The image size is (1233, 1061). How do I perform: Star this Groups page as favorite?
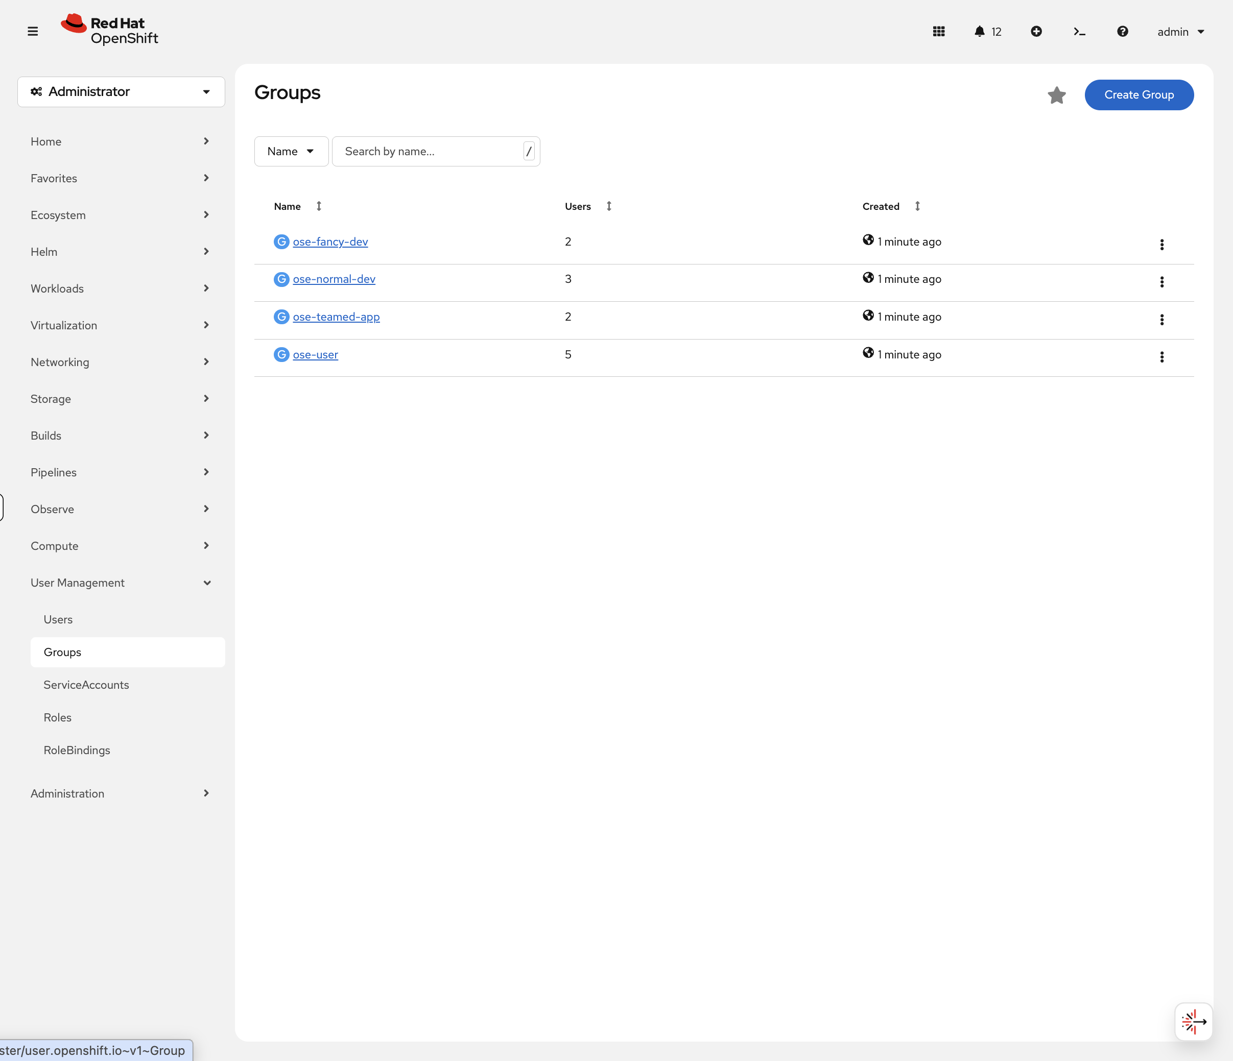pos(1056,95)
